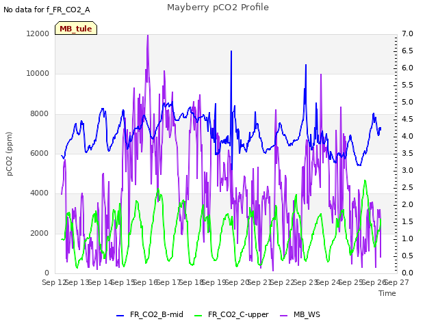Click the 4.0 right axis value

click(x=407, y=136)
